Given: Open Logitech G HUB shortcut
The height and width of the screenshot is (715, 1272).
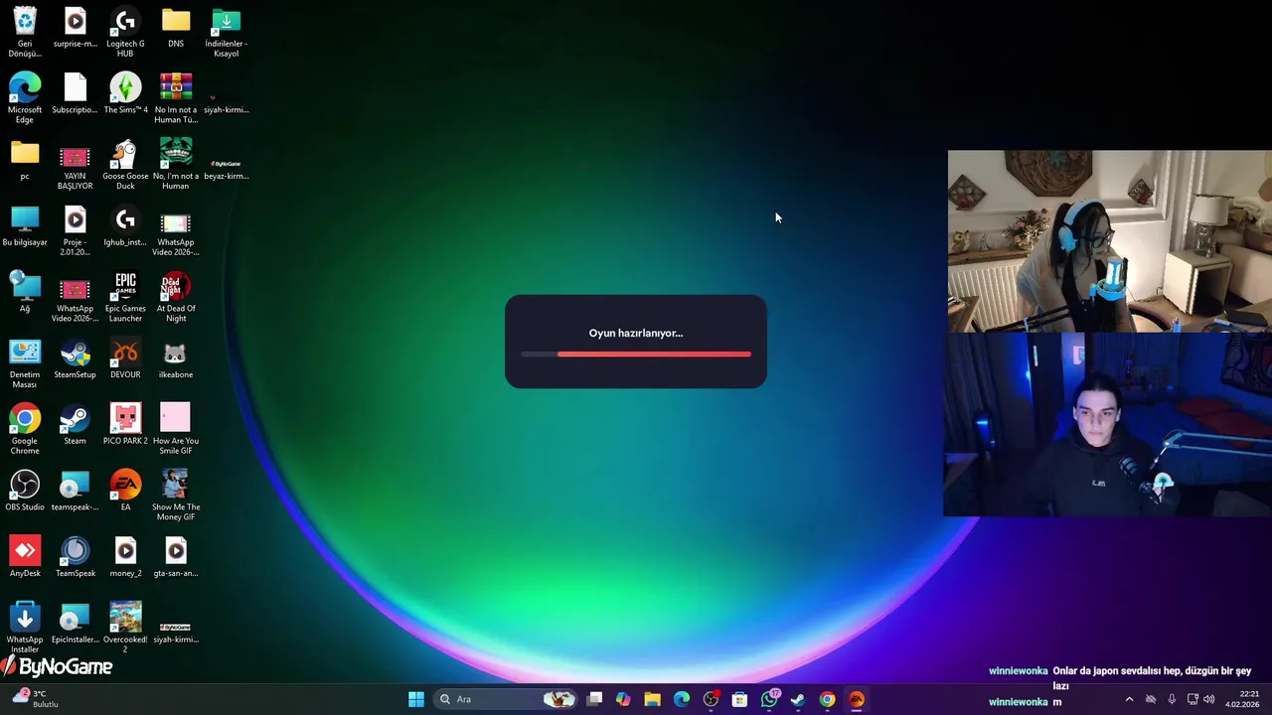Looking at the screenshot, I should (x=125, y=32).
